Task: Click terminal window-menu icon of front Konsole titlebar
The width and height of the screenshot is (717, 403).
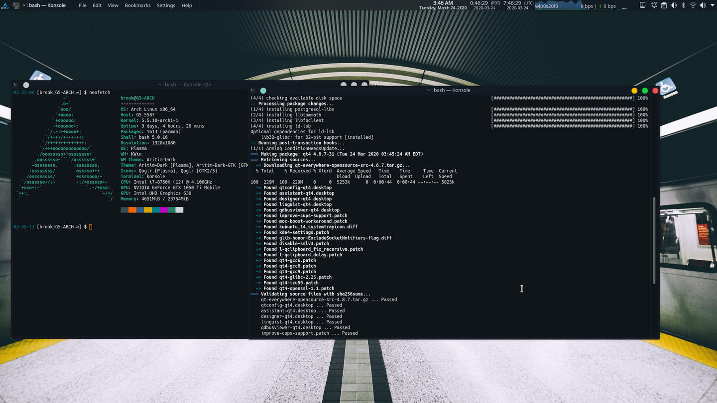Action: 253,91
